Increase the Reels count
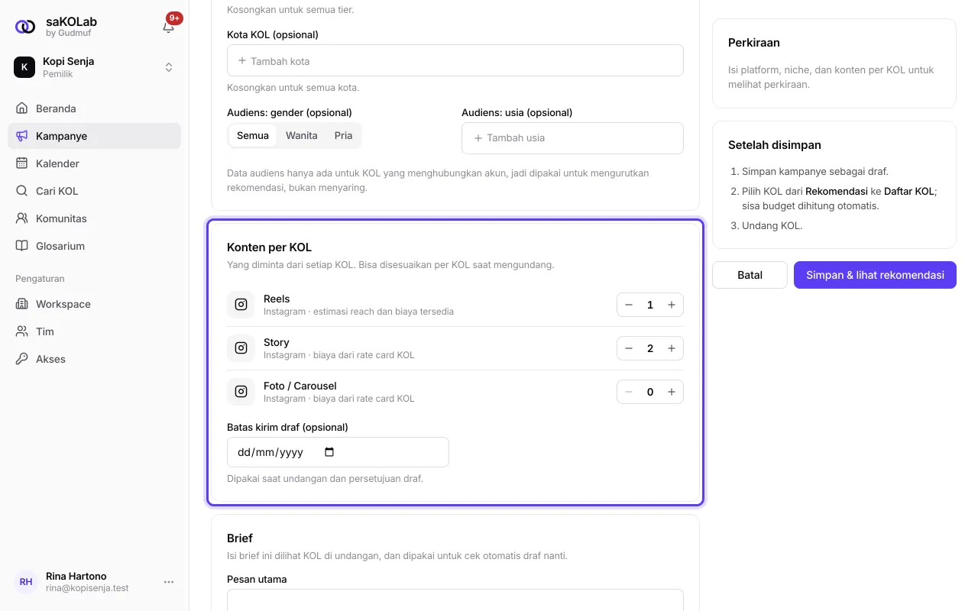The image size is (978, 611). point(672,305)
